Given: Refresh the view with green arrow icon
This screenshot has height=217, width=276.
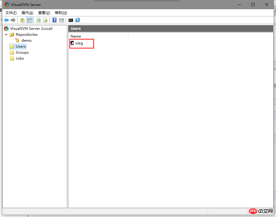Looking at the screenshot, I should 39,20.
